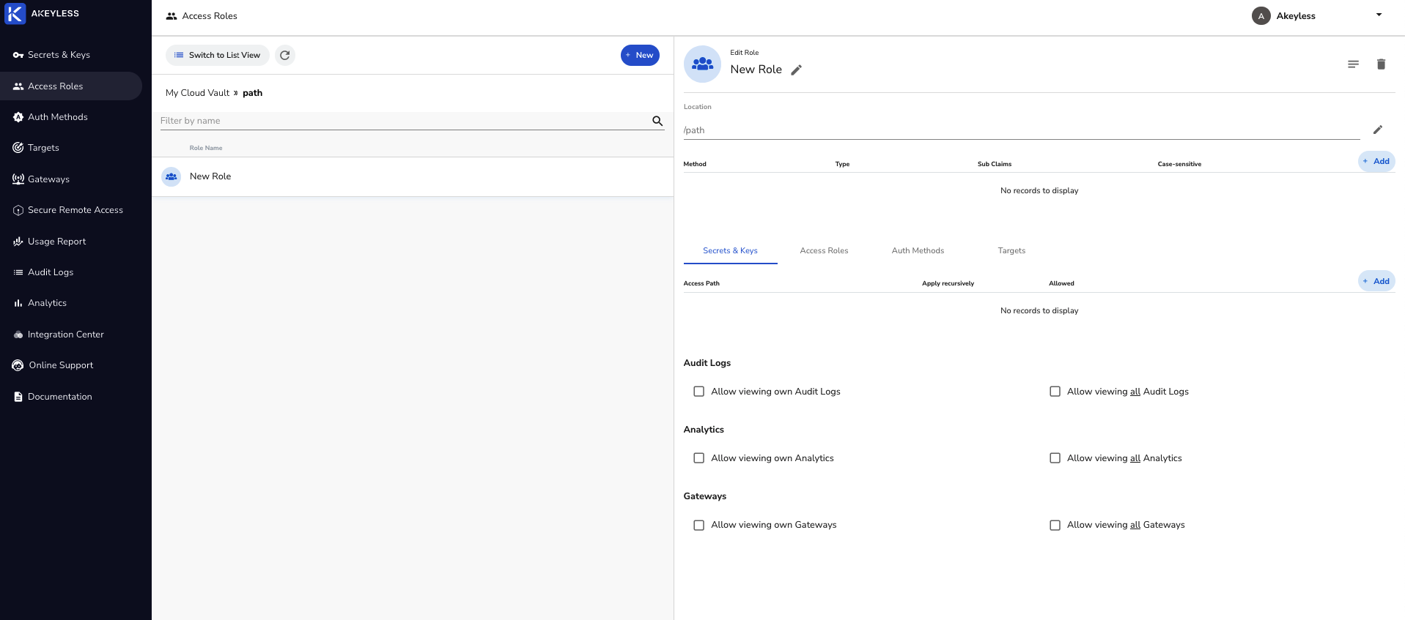Delete the role with trash icon
The width and height of the screenshot is (1405, 620).
point(1381,64)
